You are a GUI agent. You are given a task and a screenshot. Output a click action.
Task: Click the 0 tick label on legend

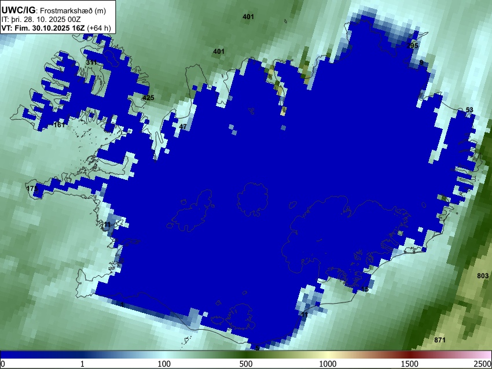[3, 364]
